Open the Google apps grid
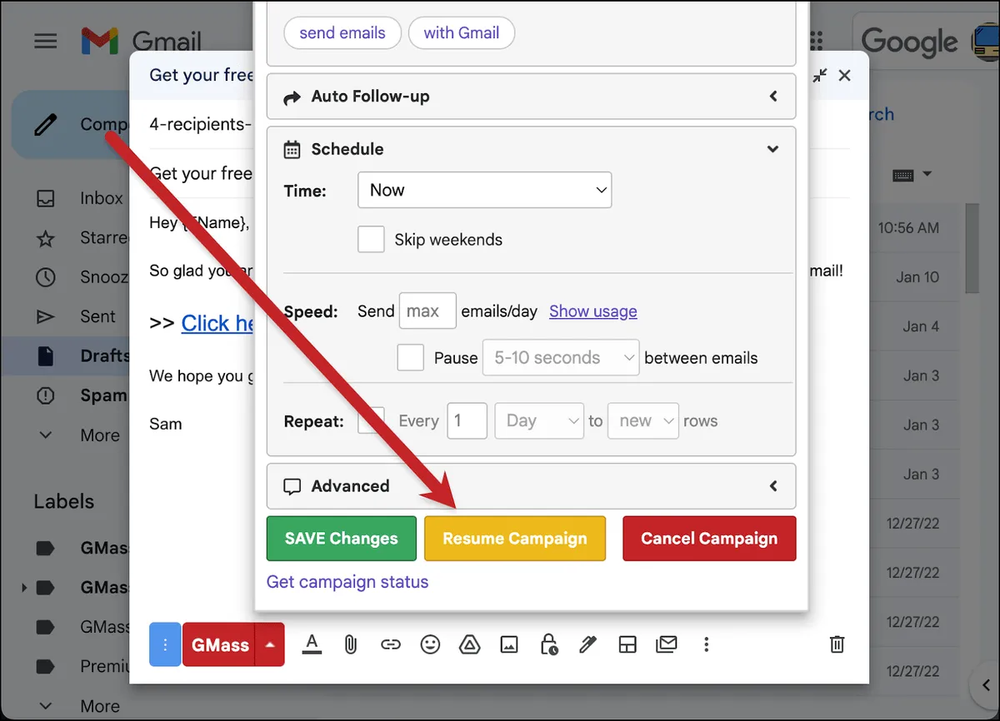 [x=816, y=41]
